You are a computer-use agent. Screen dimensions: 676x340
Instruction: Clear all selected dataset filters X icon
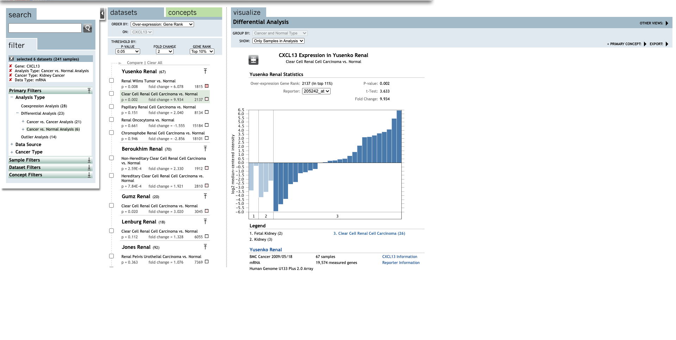click(12, 59)
